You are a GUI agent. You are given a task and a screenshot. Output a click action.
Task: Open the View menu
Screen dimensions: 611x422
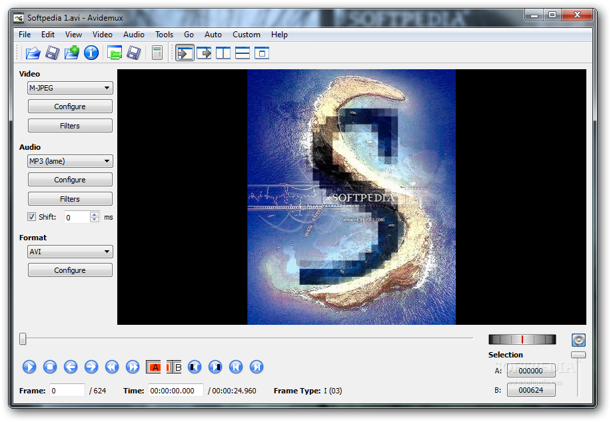point(73,35)
